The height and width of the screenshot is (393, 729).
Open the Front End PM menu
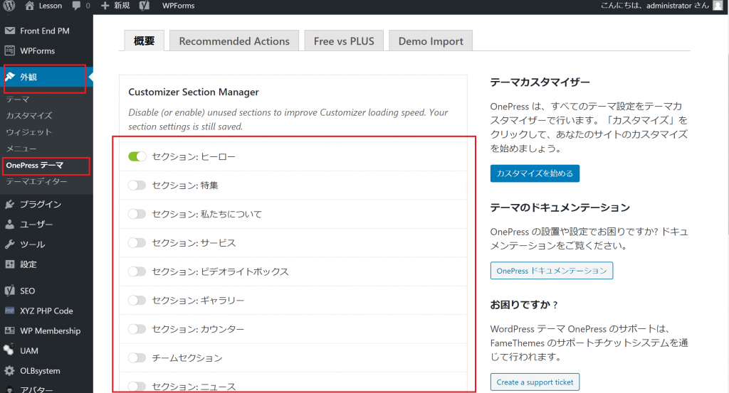45,31
